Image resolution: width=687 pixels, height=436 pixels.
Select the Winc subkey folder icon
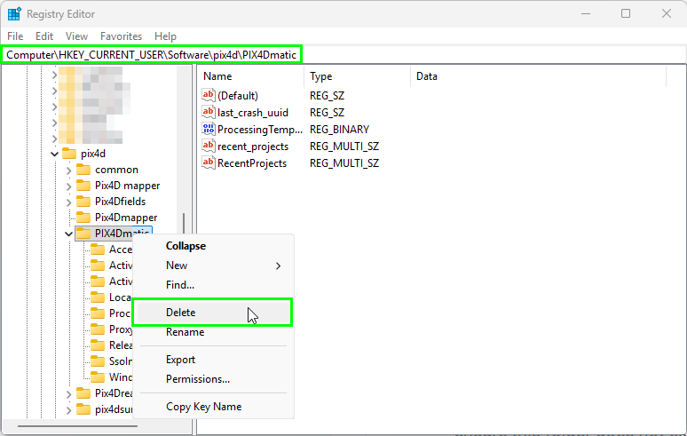98,377
